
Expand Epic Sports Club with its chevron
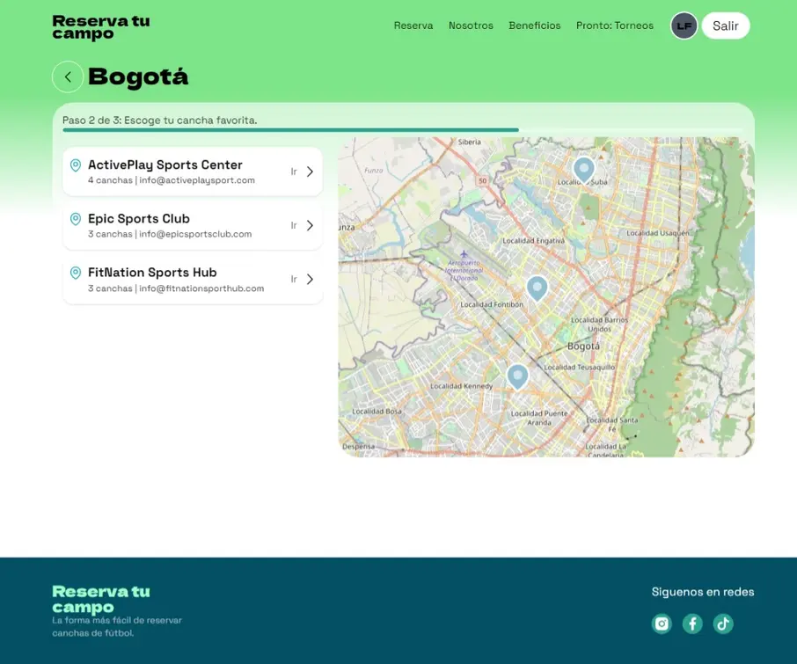pos(310,225)
